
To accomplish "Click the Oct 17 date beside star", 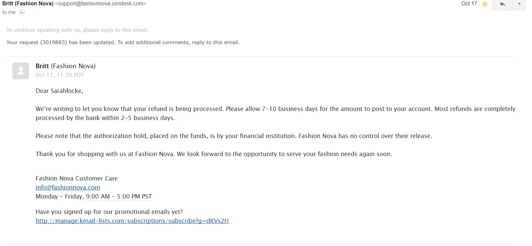I will [469, 4].
